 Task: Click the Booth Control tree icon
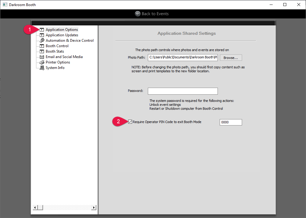click(42, 46)
